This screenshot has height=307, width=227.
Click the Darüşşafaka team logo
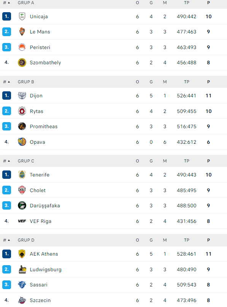[x=22, y=205]
